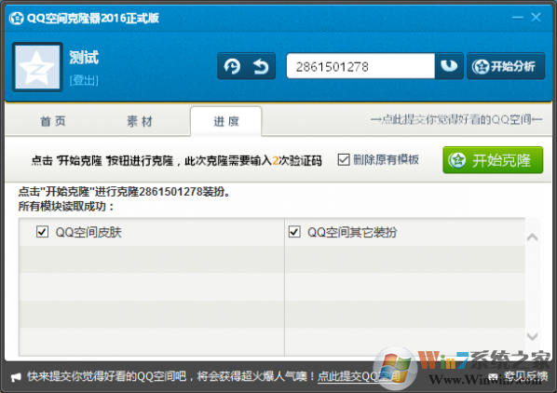Image resolution: width=557 pixels, height=393 pixels.
Task: Click the history clock-arrow icon
Action: click(x=232, y=66)
